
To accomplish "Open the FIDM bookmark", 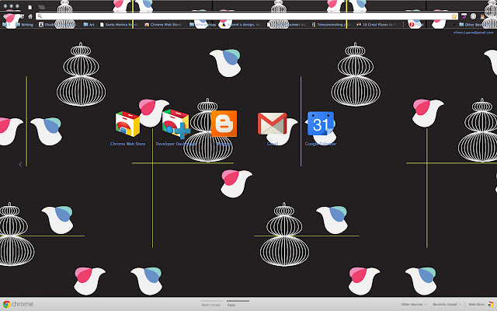I will tap(416, 24).
